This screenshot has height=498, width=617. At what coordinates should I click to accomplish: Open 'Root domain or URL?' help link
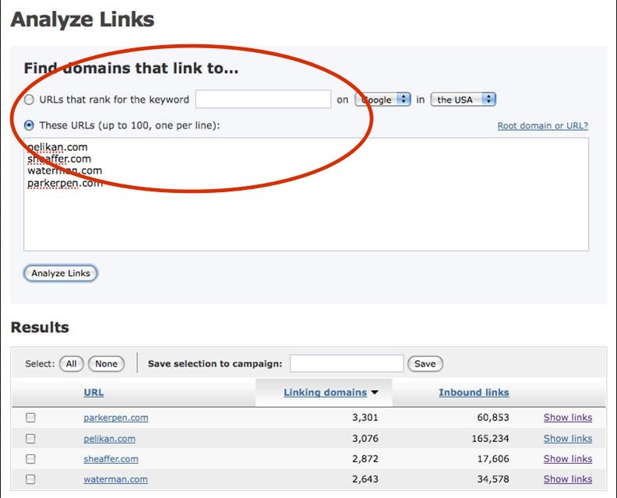(x=543, y=126)
